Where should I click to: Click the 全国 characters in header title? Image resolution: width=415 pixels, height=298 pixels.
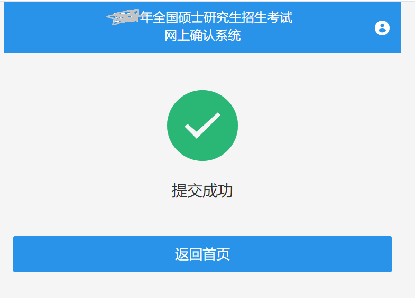165,17
